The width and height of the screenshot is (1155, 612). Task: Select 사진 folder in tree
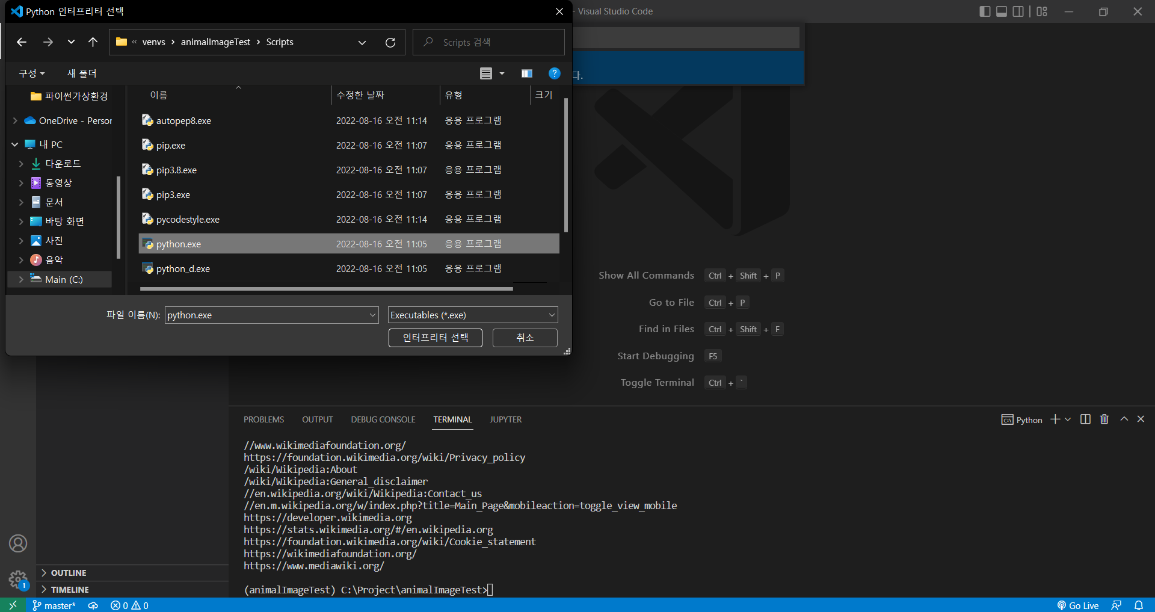point(47,241)
